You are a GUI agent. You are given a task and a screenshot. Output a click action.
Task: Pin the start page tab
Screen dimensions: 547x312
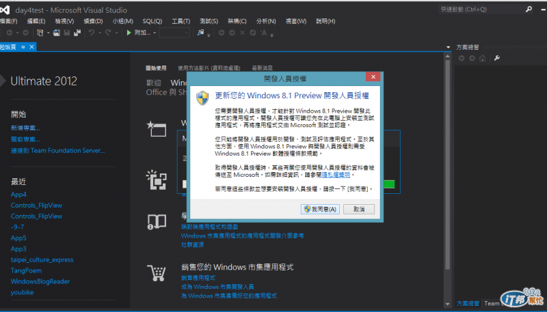click(23, 47)
